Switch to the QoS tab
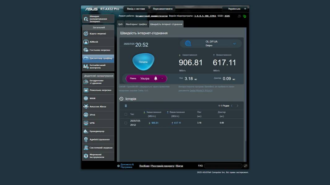The width and height of the screenshot is (330, 185). coord(120,24)
